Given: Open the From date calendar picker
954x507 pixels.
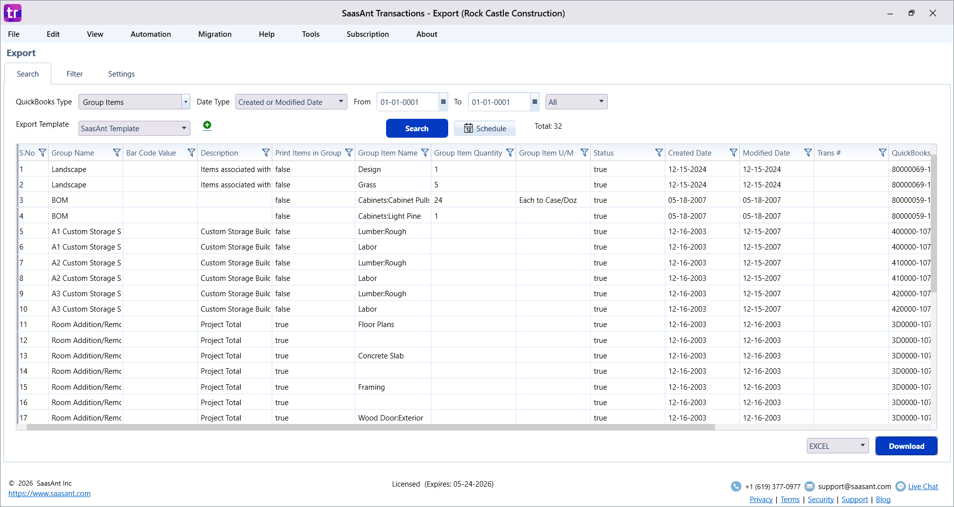Looking at the screenshot, I should 443,102.
